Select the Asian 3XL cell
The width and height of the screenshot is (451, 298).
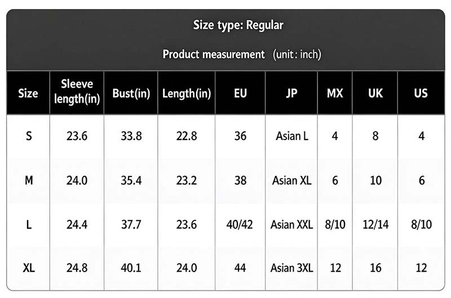291,268
